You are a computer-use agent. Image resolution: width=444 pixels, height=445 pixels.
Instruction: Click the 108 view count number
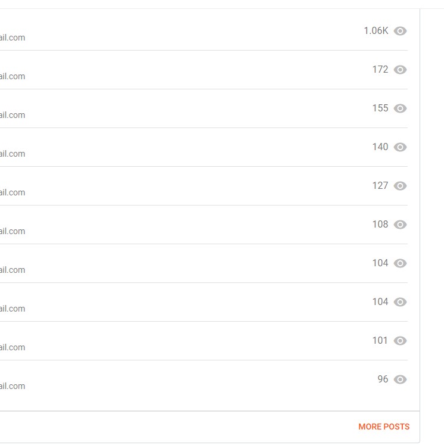[x=380, y=225]
